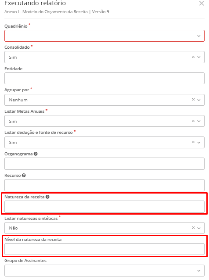
Task: Expand the Listar Metas Anuais chevron
Action: click(199, 121)
